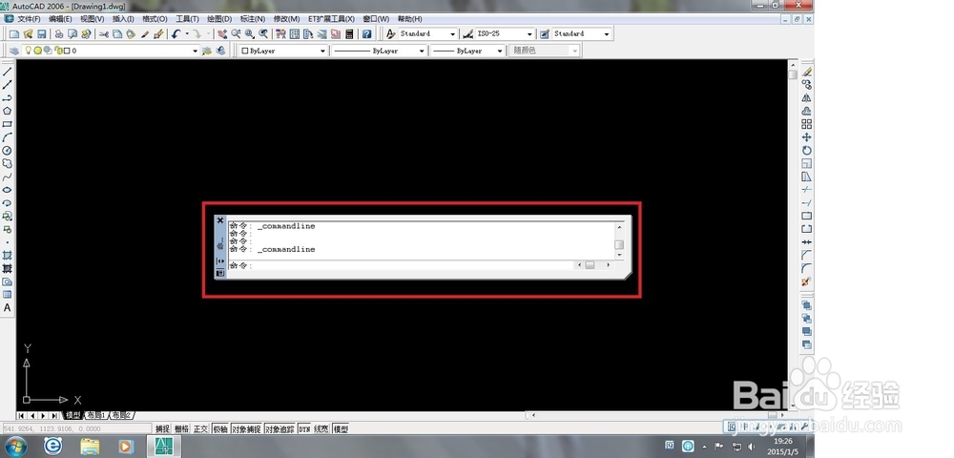Switch to the 布局1 layout tab
Viewport: 954px width, 458px height.
point(95,415)
